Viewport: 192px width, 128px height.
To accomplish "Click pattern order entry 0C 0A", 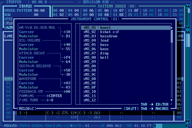I will pos(103,11).
